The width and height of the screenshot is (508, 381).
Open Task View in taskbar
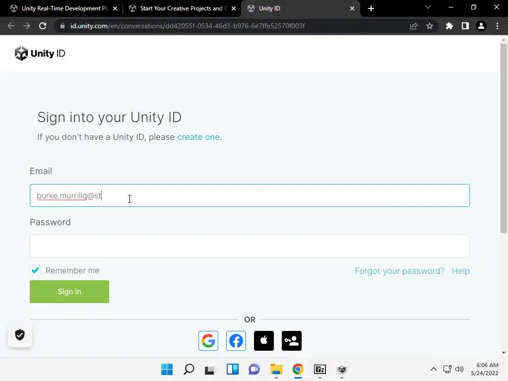pyautogui.click(x=210, y=369)
